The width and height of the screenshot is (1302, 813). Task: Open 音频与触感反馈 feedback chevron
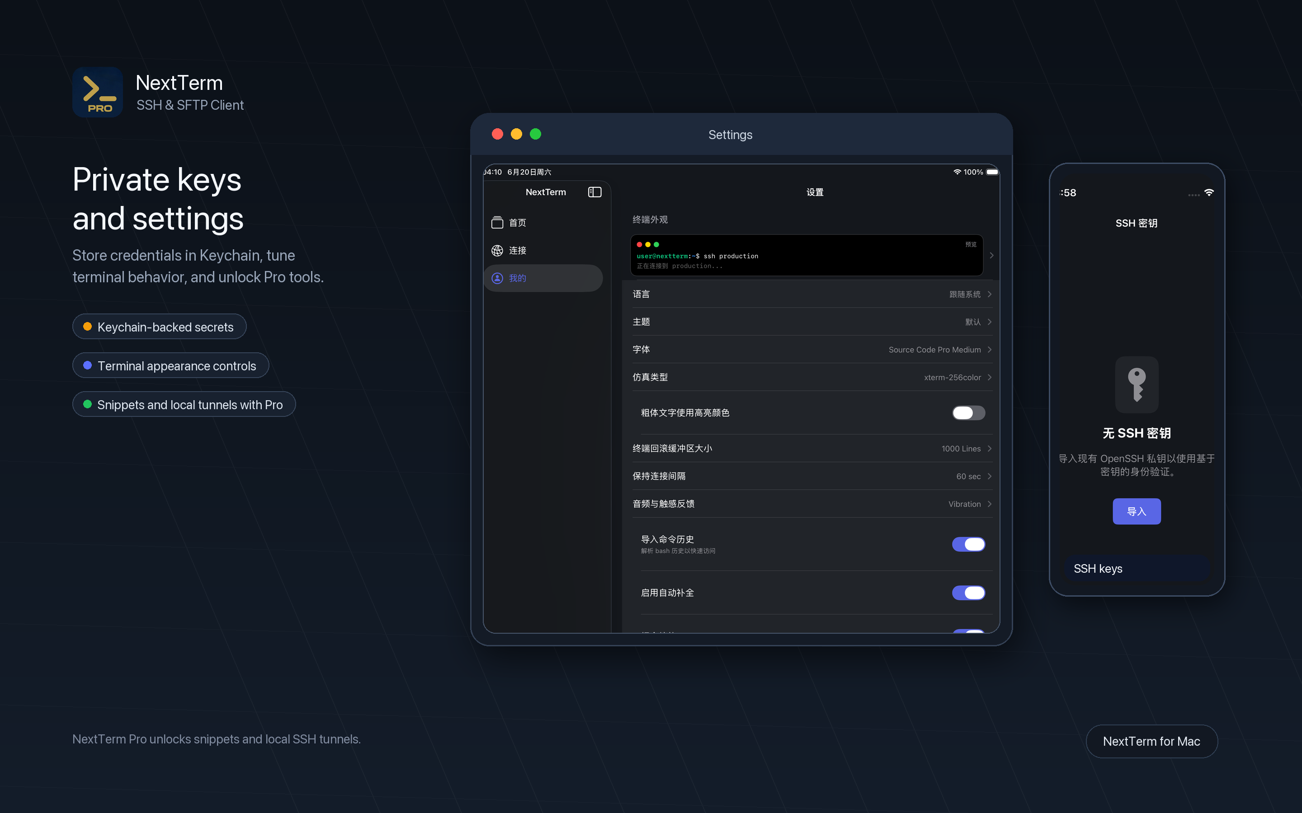(990, 504)
